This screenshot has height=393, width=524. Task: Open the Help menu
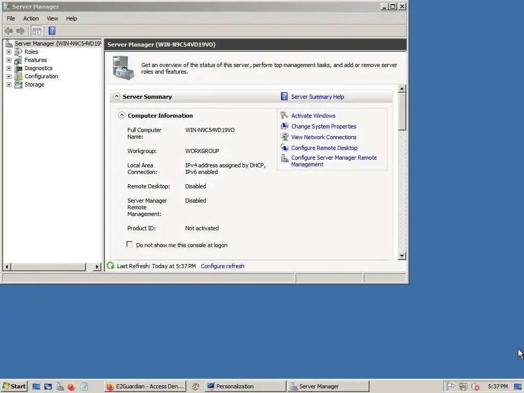[71, 18]
